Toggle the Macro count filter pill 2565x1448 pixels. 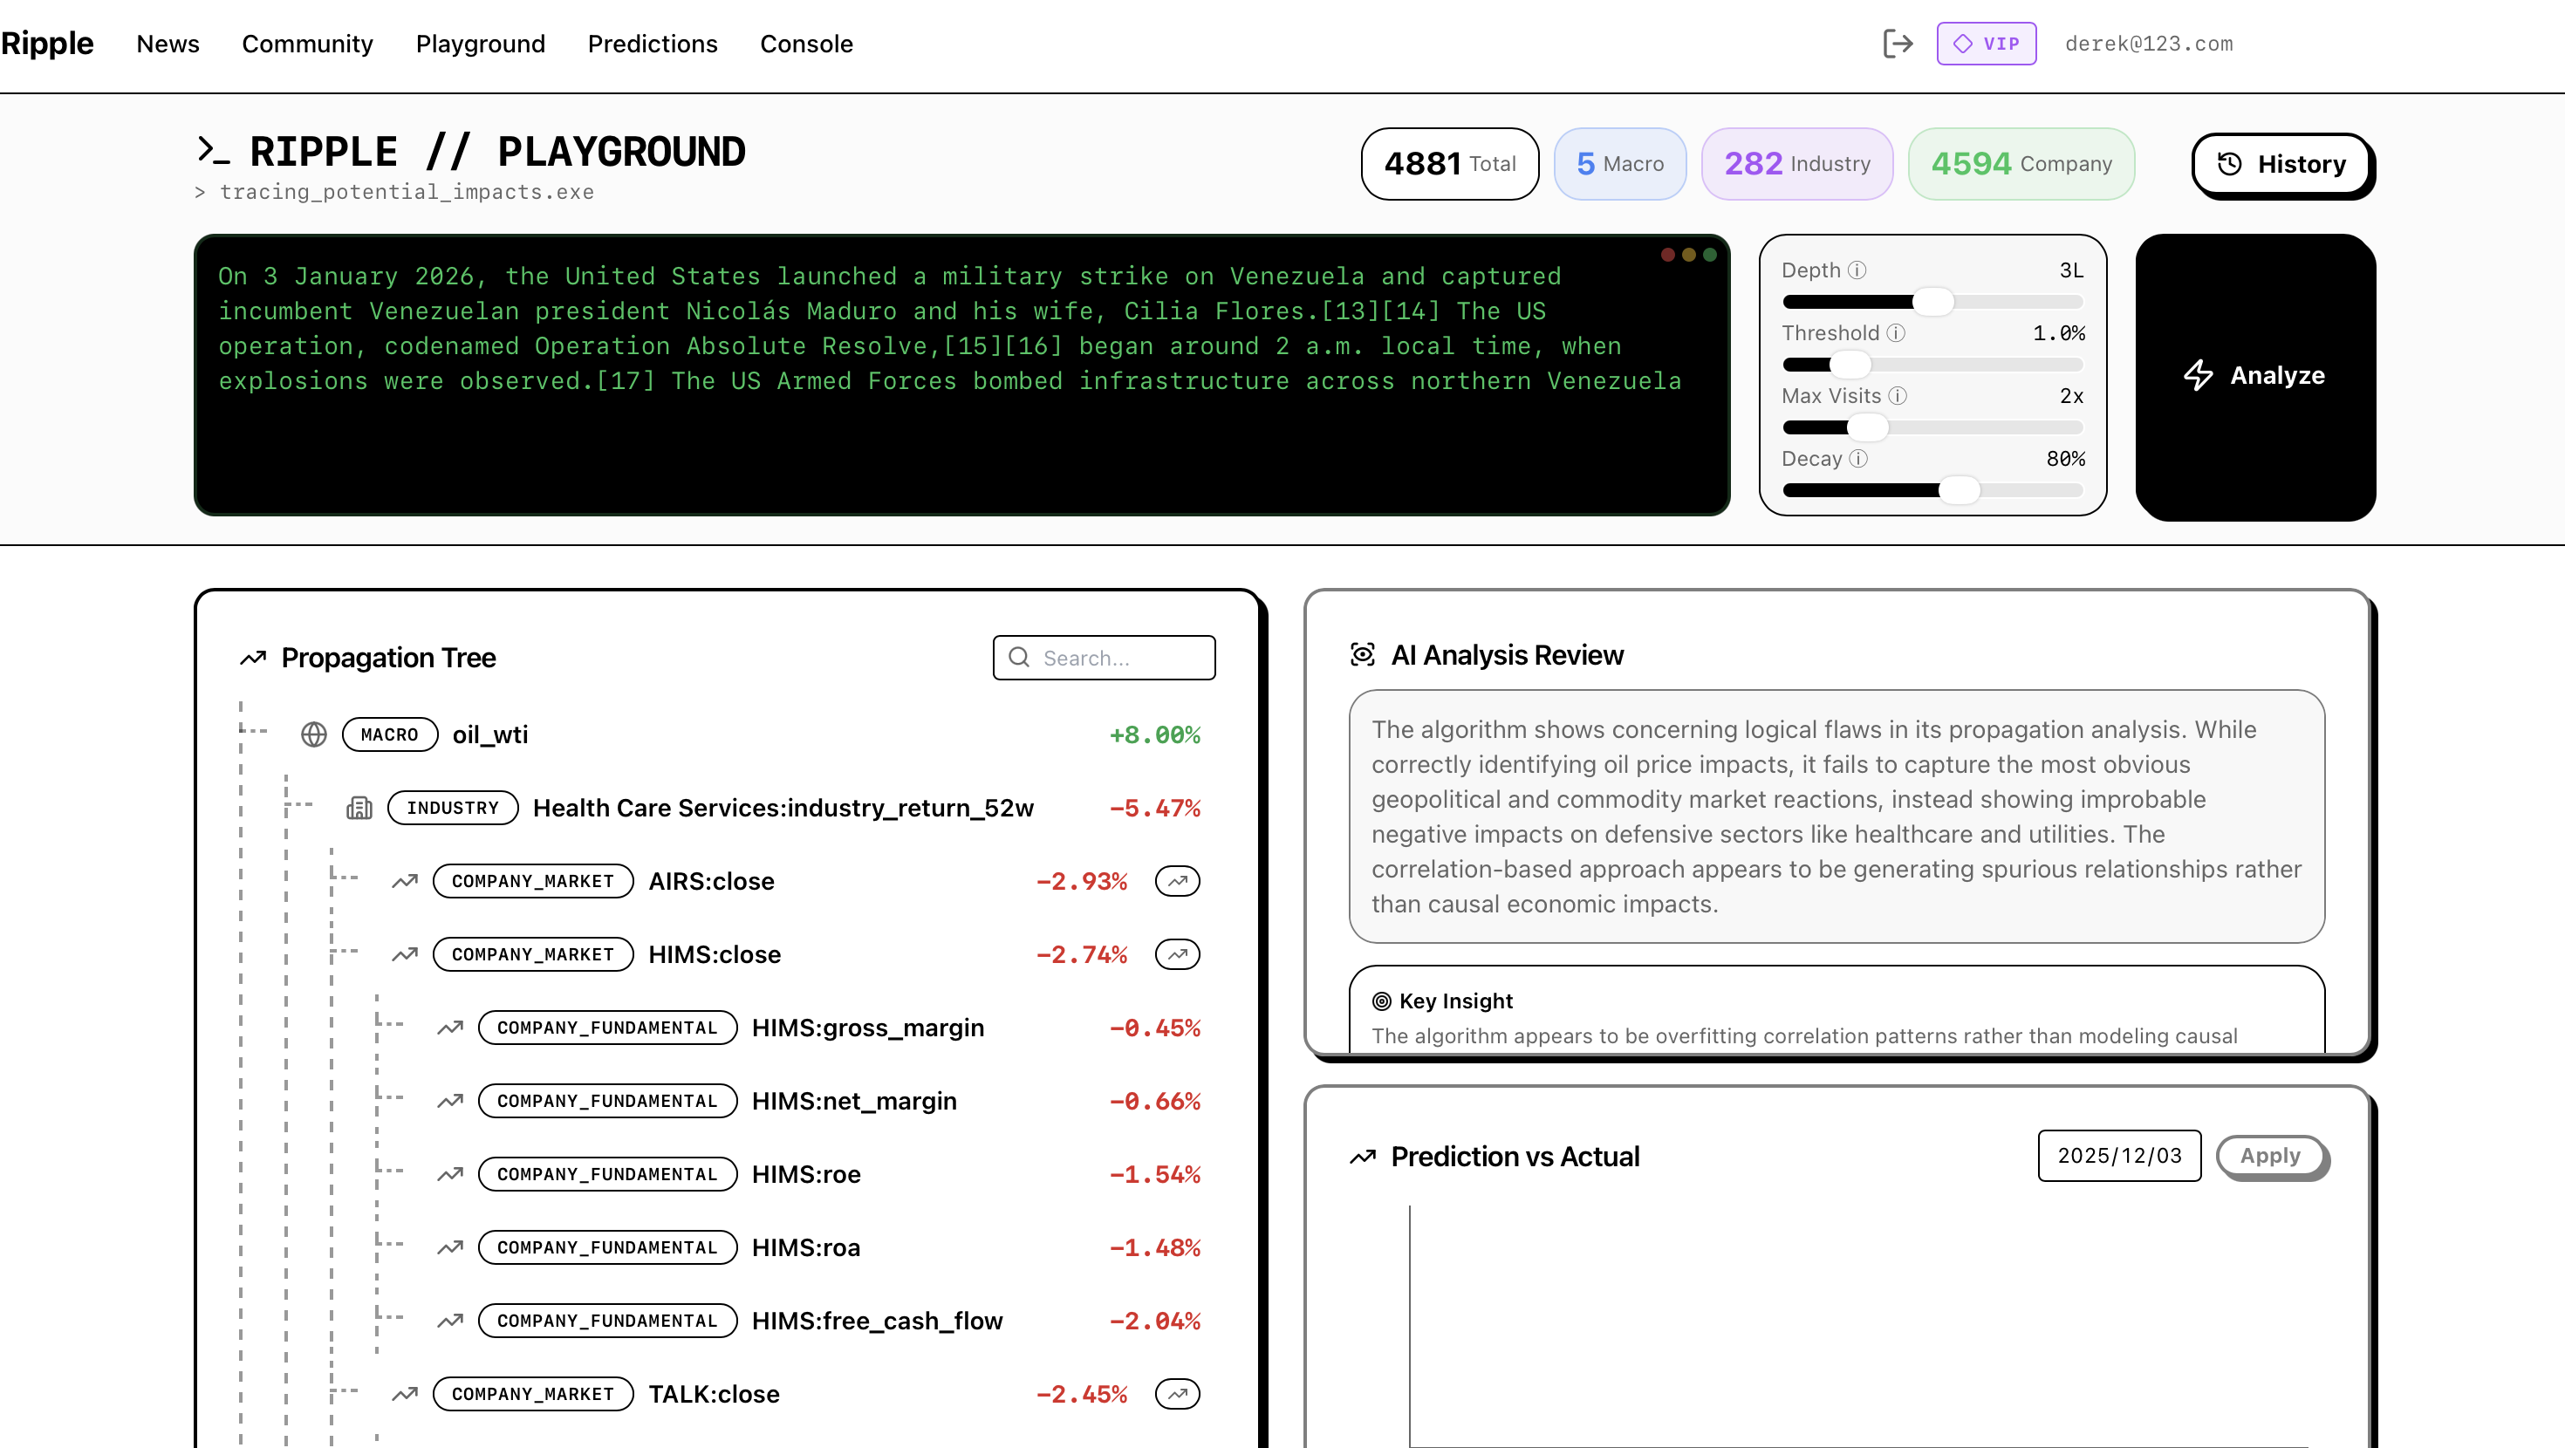coord(1620,163)
